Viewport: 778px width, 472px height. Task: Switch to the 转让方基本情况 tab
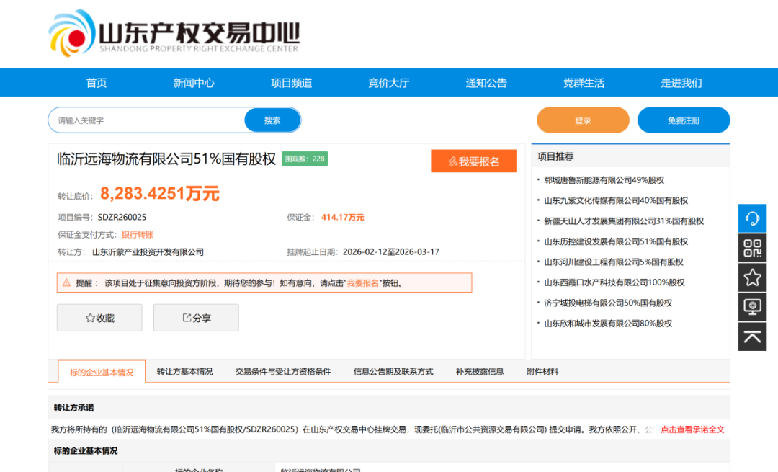click(185, 371)
